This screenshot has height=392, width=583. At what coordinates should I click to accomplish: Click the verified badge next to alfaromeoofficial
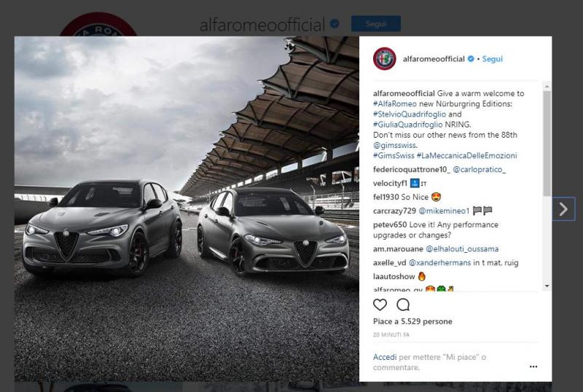coord(471,59)
